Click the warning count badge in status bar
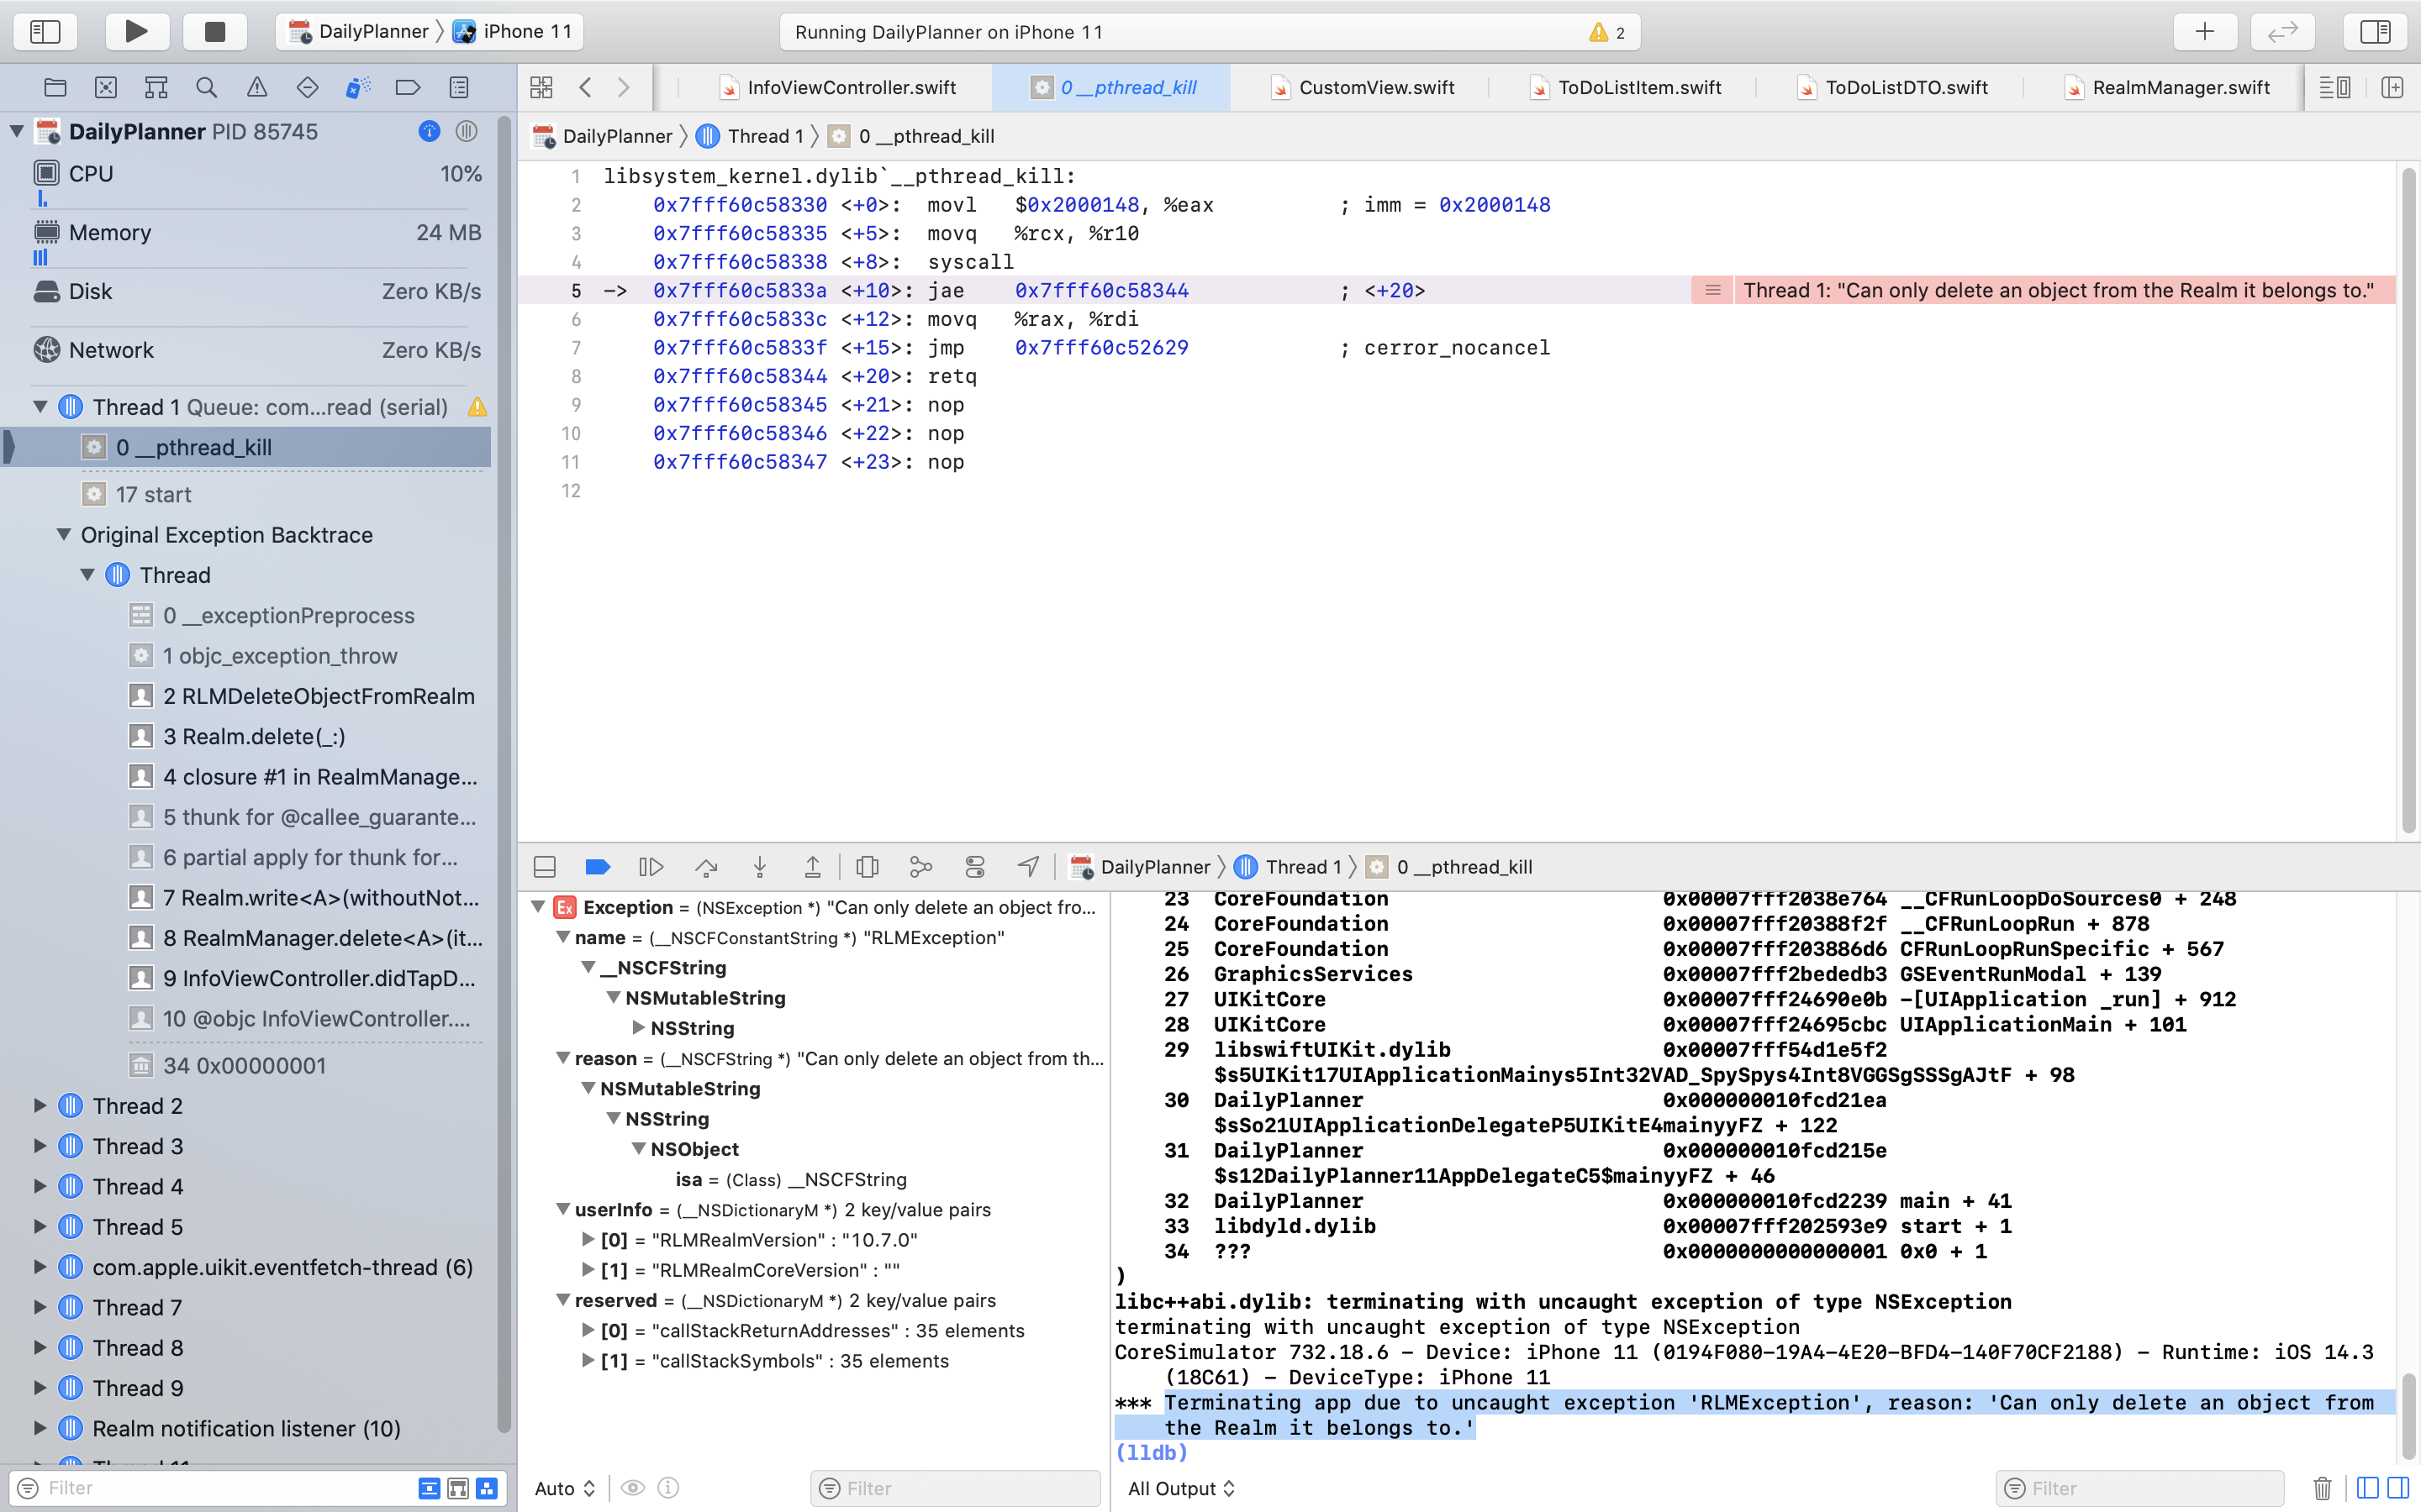The image size is (2421, 1512). coord(1606,32)
